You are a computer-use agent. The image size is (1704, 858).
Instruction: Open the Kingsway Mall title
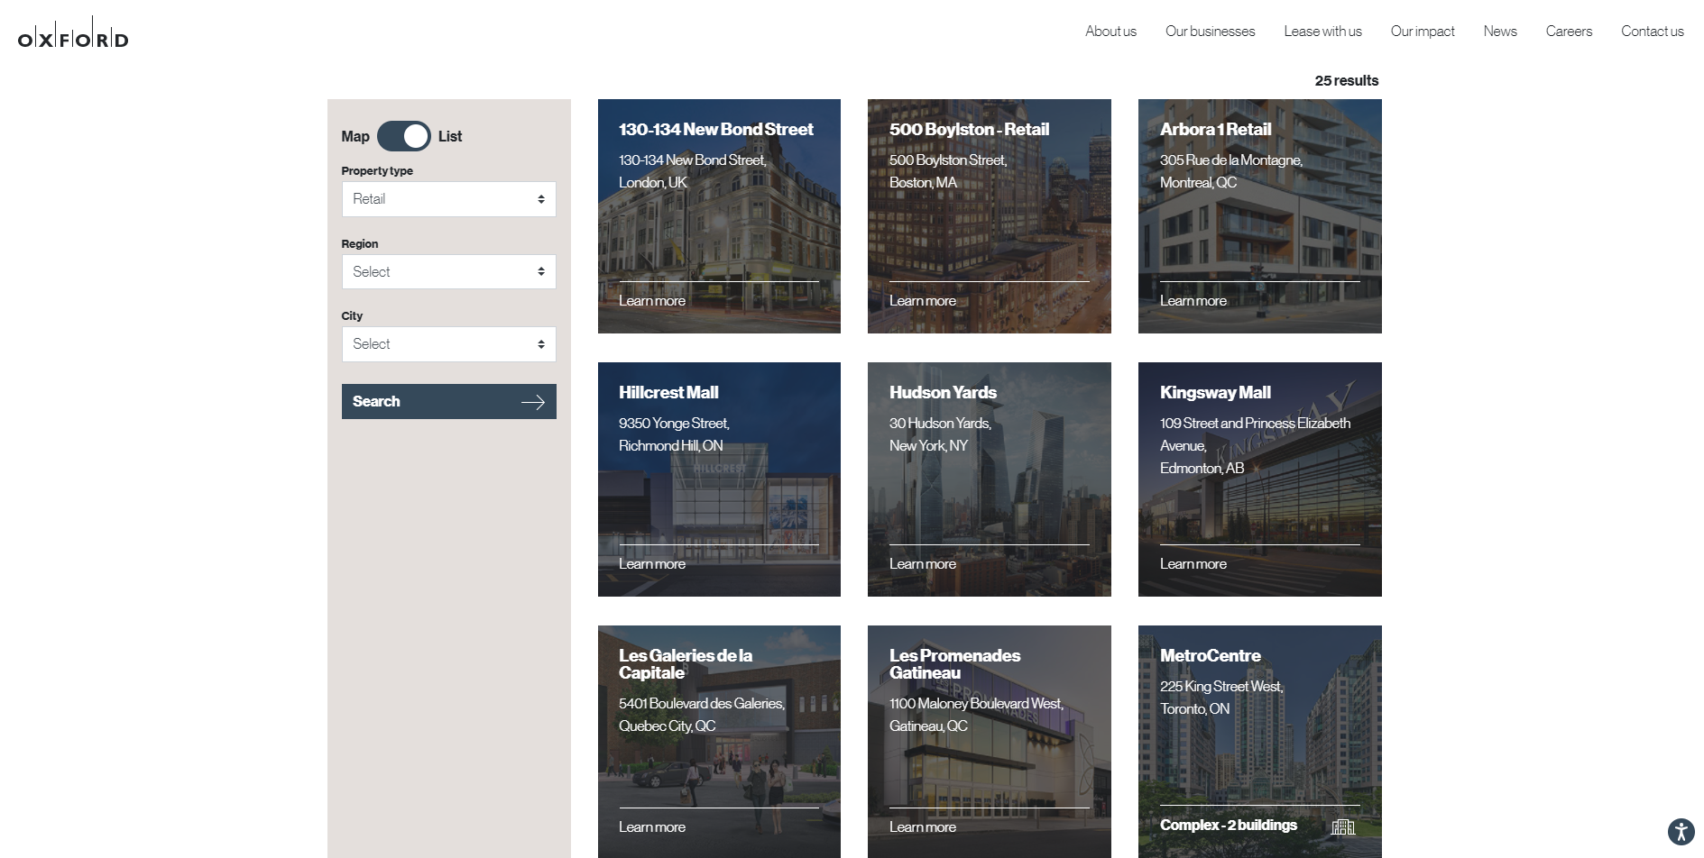1215,393
